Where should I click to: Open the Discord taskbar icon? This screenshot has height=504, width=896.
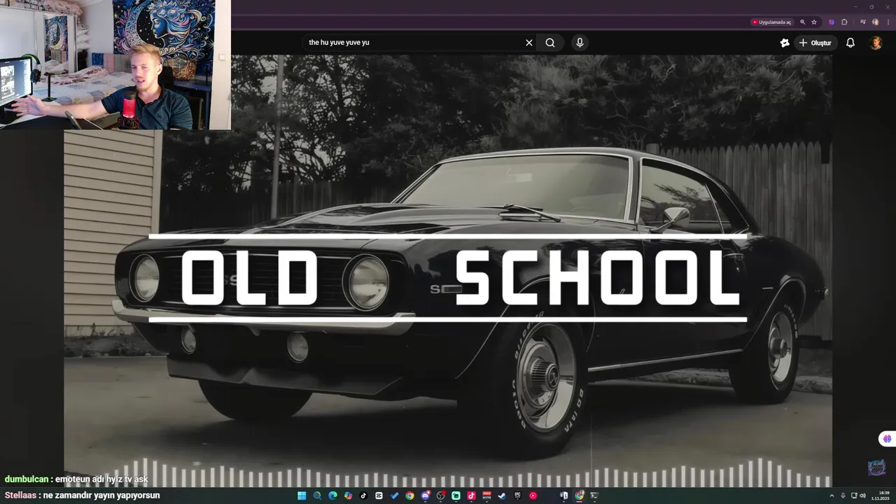(x=425, y=496)
